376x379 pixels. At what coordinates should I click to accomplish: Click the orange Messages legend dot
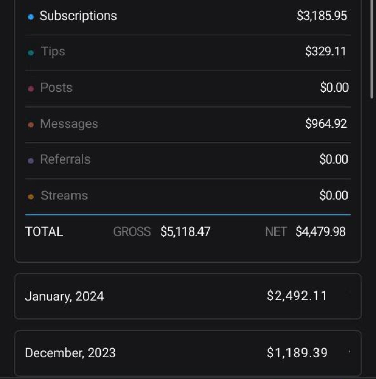point(31,125)
